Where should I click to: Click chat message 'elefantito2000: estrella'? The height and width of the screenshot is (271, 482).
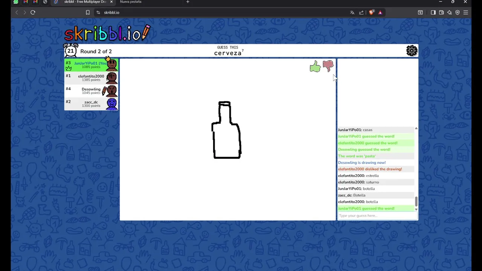358,175
